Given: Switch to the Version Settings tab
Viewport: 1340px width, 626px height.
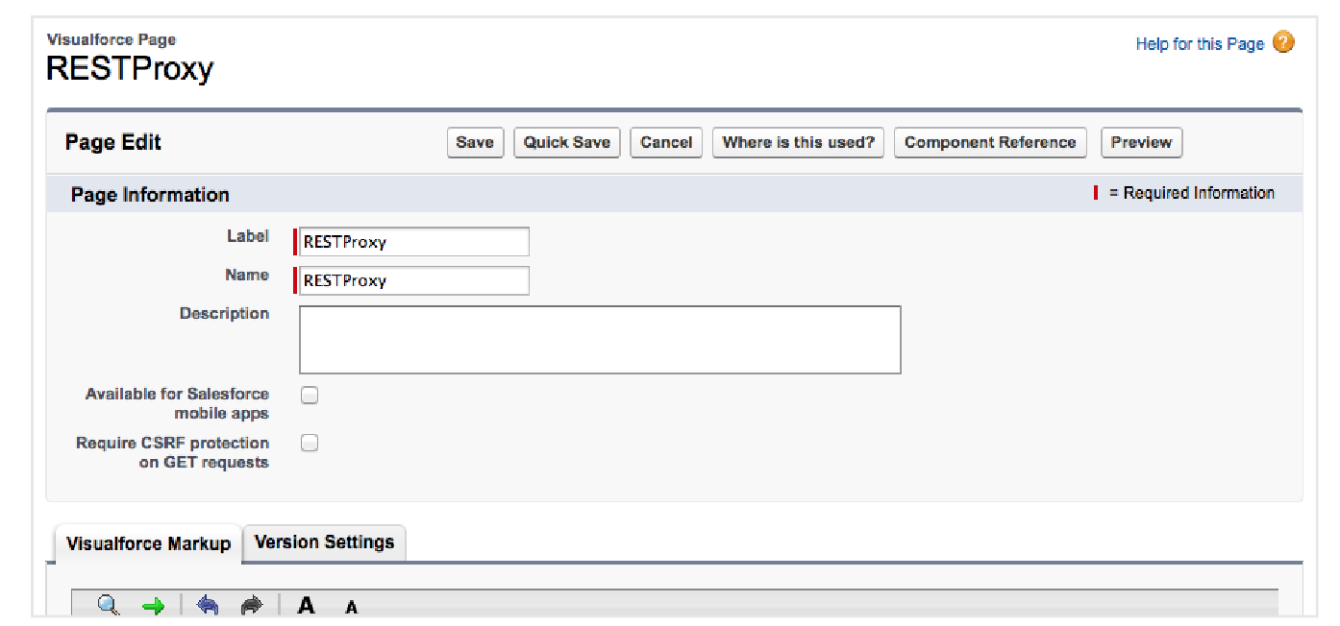Looking at the screenshot, I should 324,542.
